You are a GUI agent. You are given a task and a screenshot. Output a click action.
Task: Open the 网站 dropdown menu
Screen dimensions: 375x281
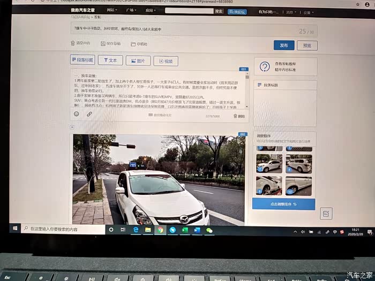(112, 10)
